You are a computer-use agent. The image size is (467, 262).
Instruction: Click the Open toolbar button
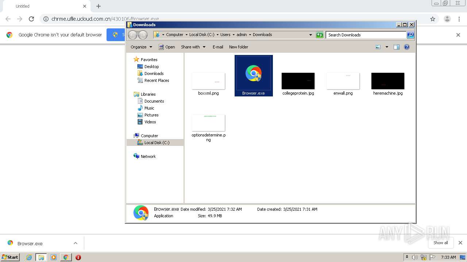[x=167, y=47]
